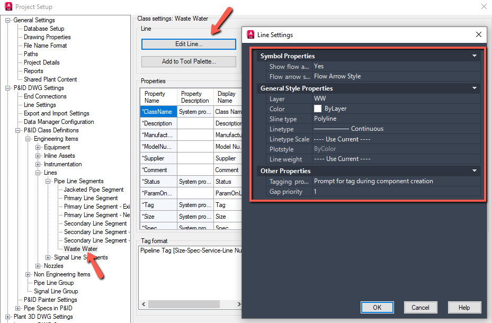Viewport: 492px width, 323px height.
Task: Close the Line Settings dialog
Action: 479,34
